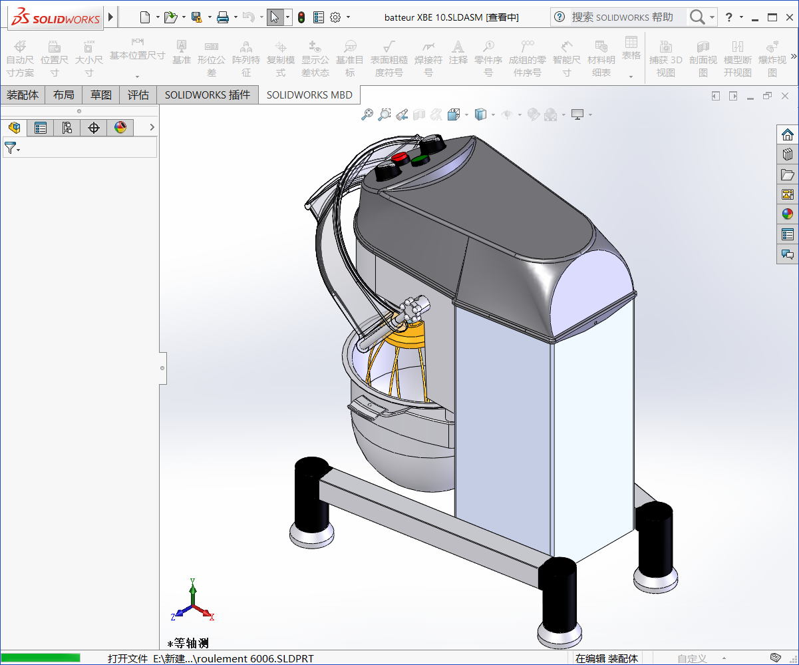Select the 爆炸视图 (Exploded View) tool
Viewport: 799px width, 665px height.
[772, 57]
